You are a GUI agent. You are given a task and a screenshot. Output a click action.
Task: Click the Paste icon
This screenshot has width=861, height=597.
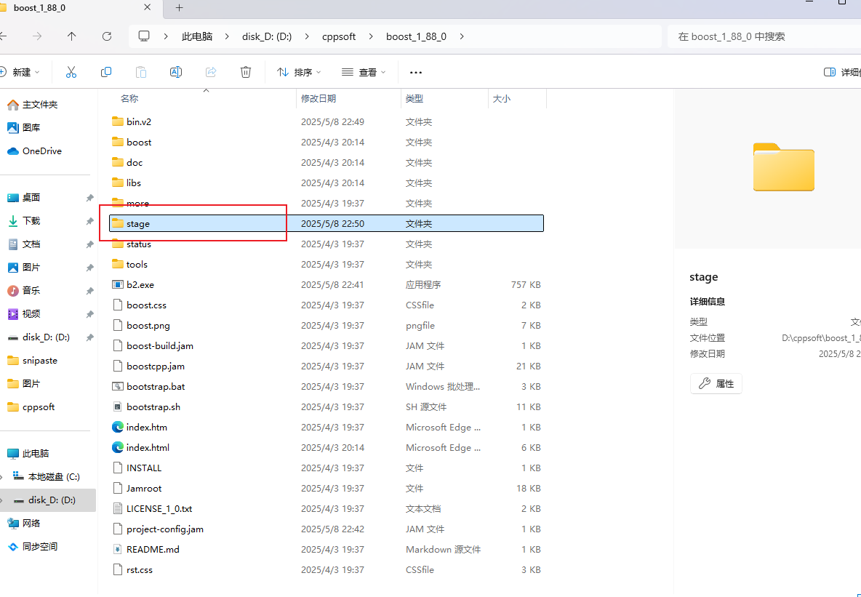click(x=140, y=72)
